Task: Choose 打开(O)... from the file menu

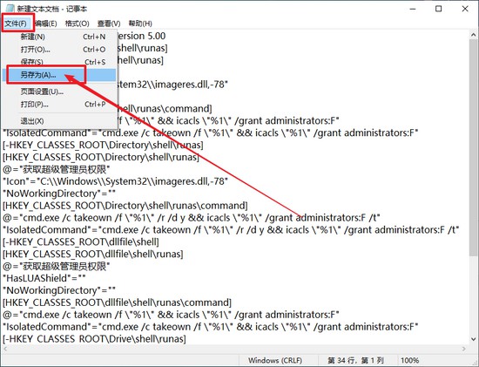Action: [59, 50]
